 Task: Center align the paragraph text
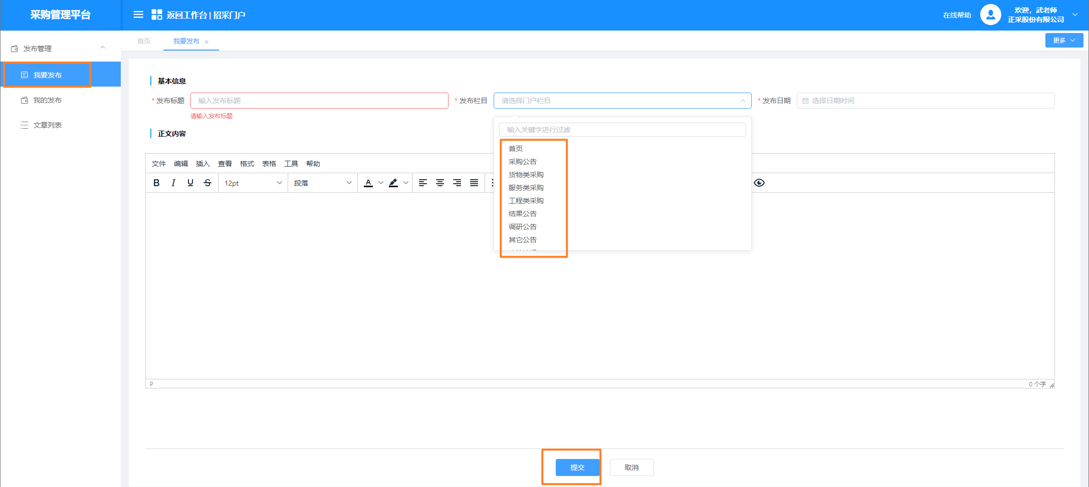coord(440,183)
